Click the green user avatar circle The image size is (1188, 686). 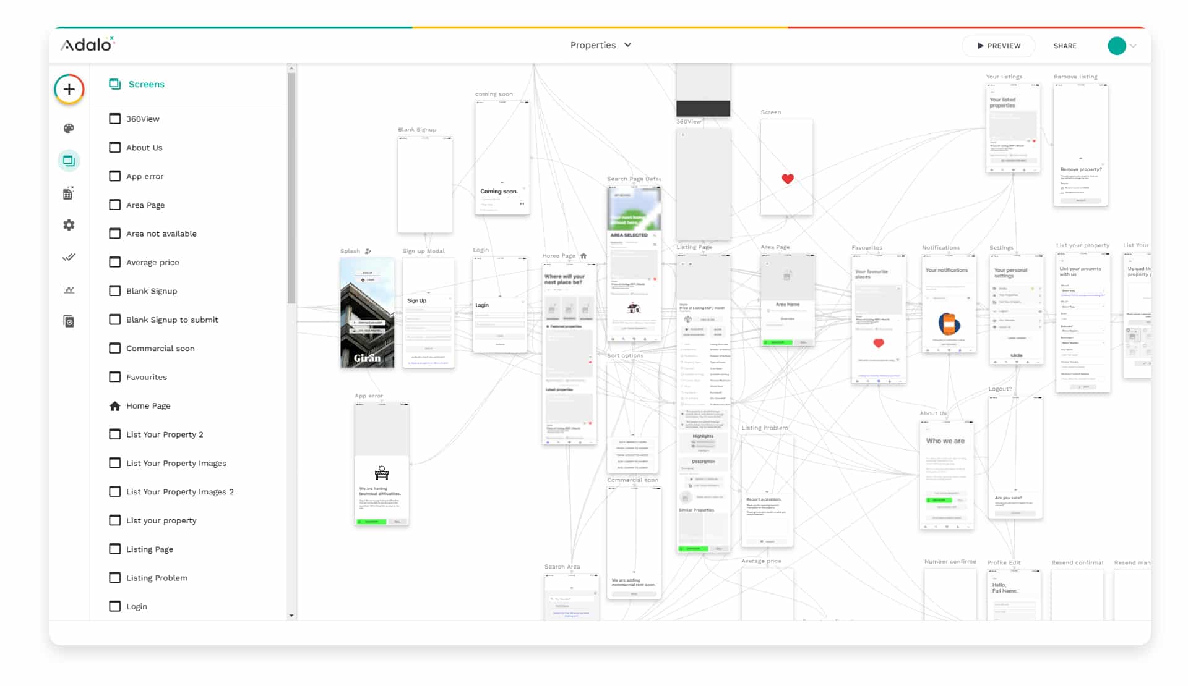point(1116,46)
